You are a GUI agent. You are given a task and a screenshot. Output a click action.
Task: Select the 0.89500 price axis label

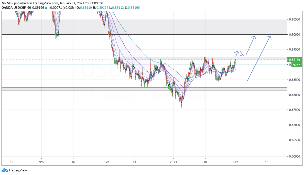pos(295,50)
